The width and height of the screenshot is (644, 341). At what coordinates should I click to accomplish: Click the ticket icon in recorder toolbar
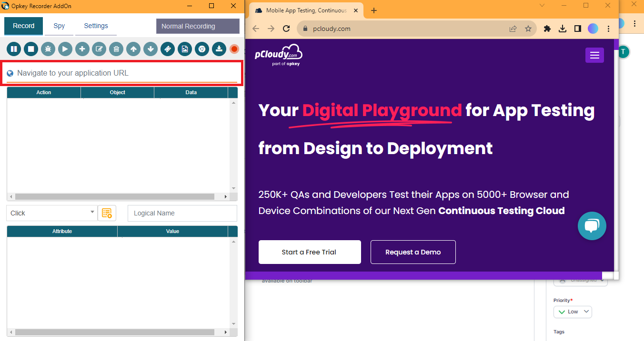pos(168,49)
